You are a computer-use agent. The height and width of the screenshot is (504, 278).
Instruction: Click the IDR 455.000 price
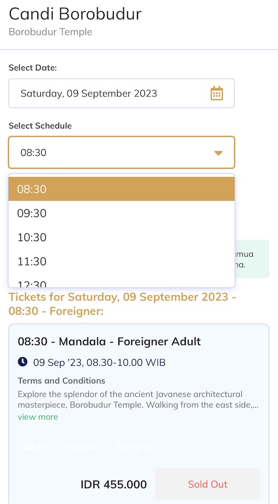pyautogui.click(x=113, y=484)
